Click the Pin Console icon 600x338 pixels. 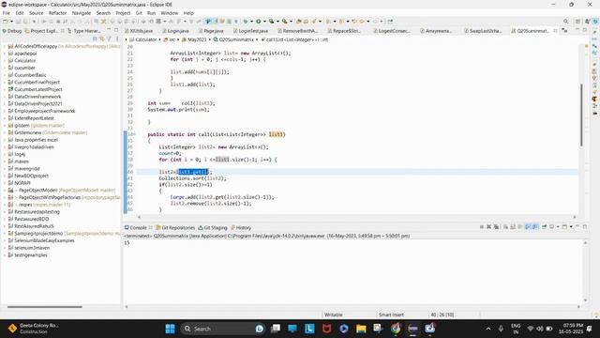[544, 227]
